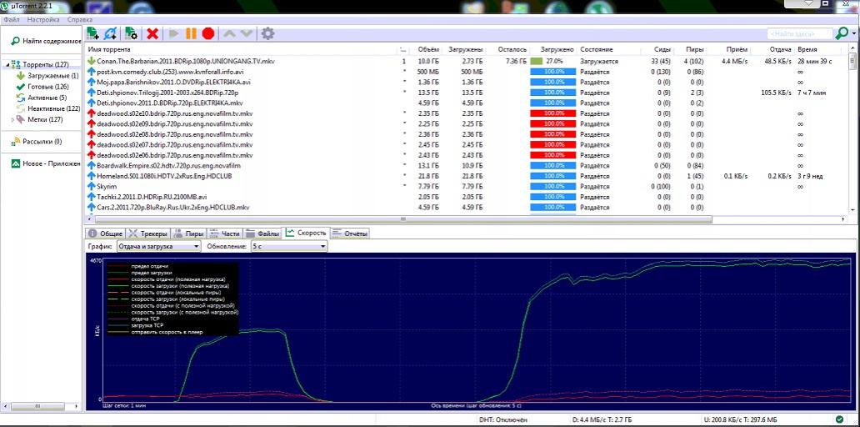Select Рассылки (0) RSS feeds item

click(42, 142)
